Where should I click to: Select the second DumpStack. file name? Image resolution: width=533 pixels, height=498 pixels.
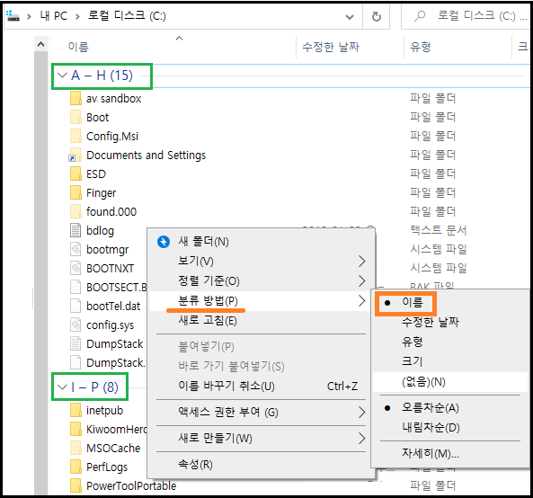(x=116, y=362)
